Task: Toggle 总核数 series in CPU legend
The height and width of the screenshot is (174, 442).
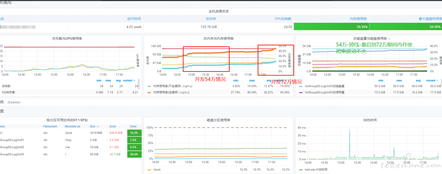Action: click(6, 86)
